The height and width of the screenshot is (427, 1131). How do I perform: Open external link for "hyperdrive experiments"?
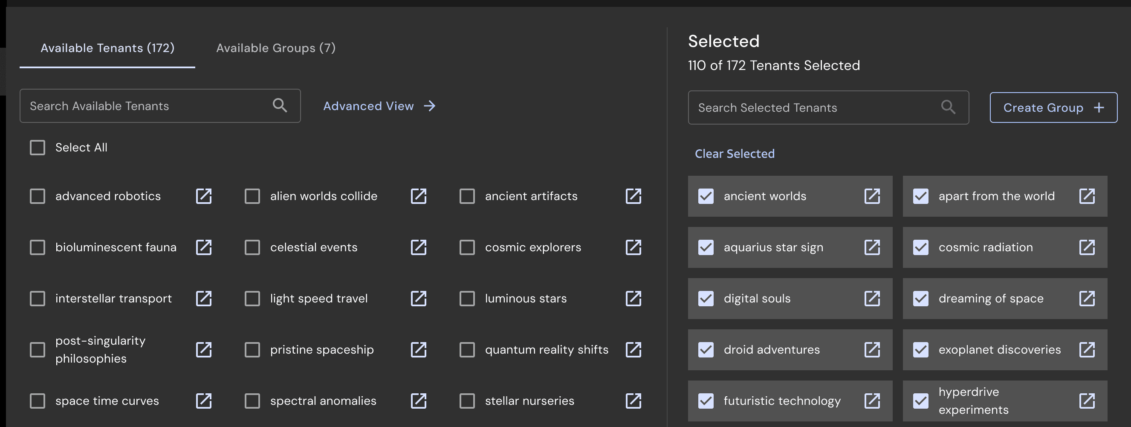tap(1087, 401)
